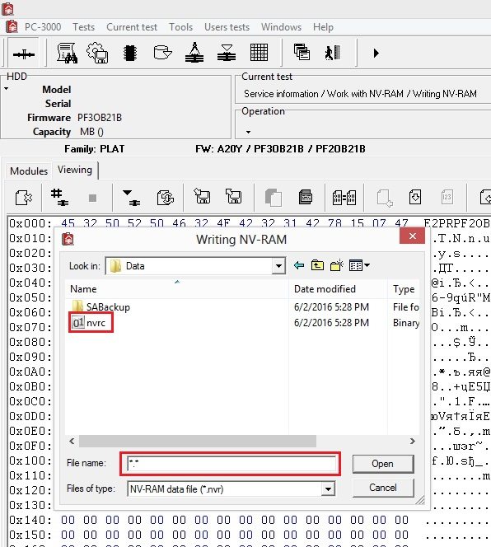Click the back arrow in Writing NV-RAM dialog
The height and width of the screenshot is (547, 491).
tap(299, 265)
